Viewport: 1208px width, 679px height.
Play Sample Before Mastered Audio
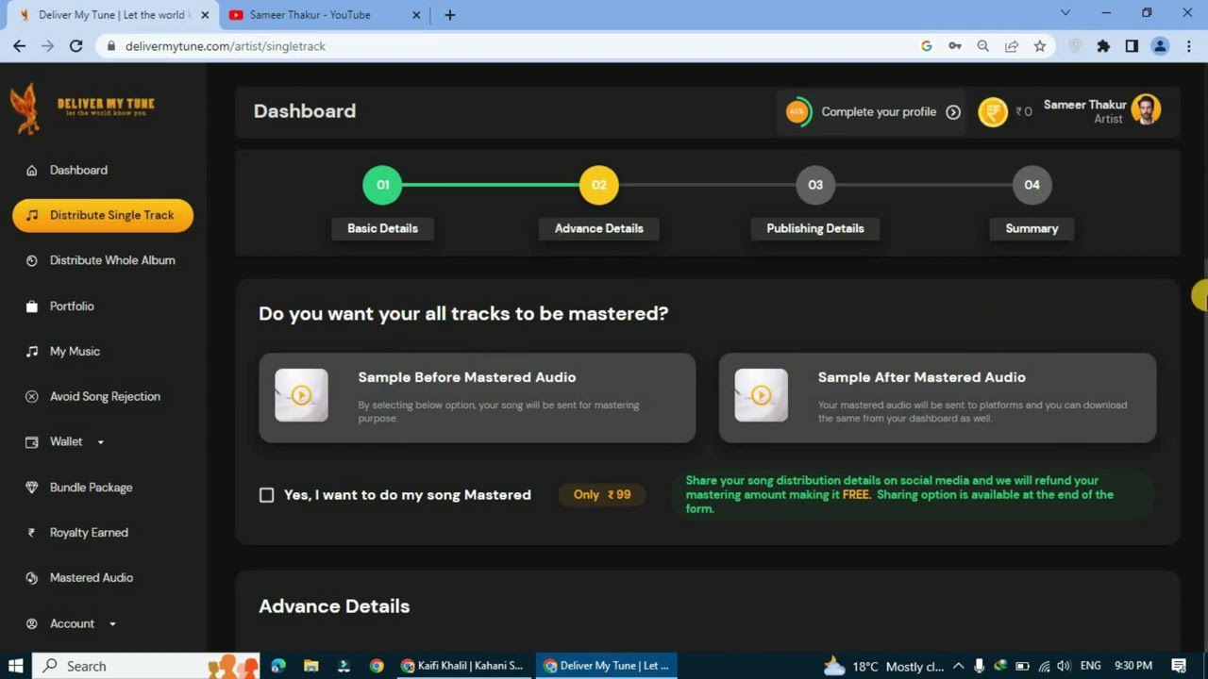coord(301,395)
